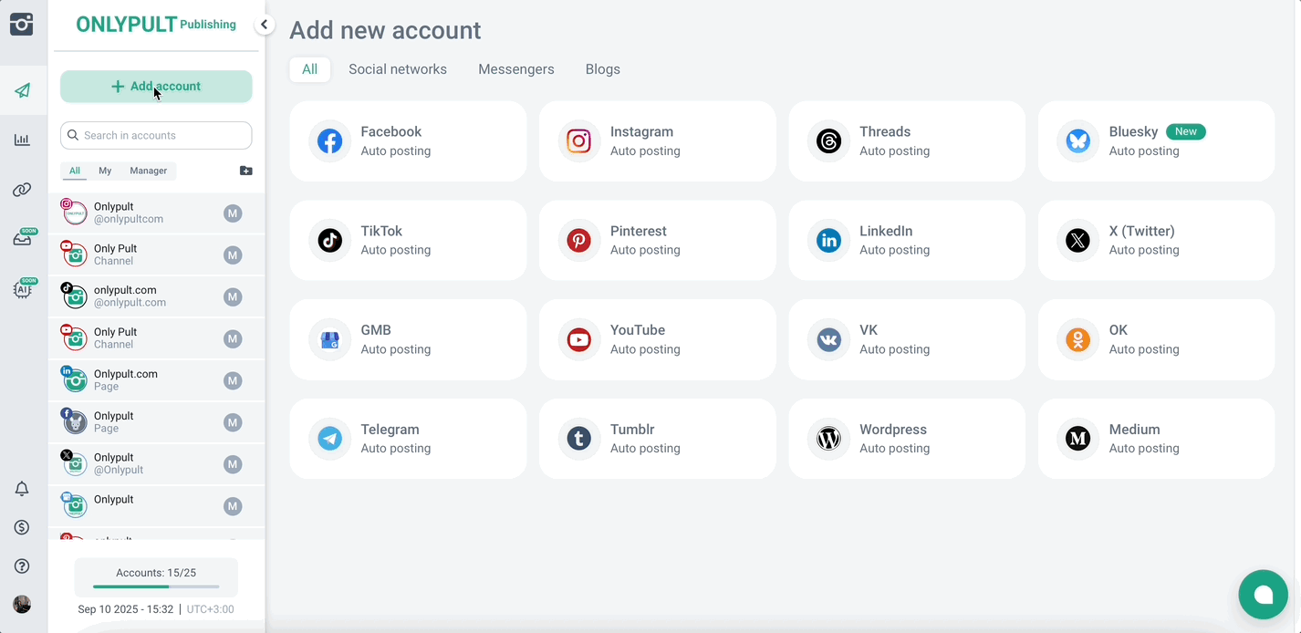
Task: Click the Add account button
Action: tap(156, 86)
